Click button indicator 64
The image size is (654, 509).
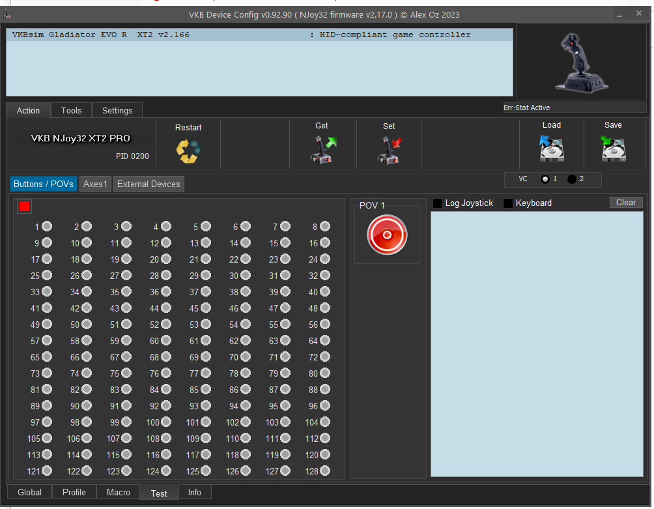point(325,340)
